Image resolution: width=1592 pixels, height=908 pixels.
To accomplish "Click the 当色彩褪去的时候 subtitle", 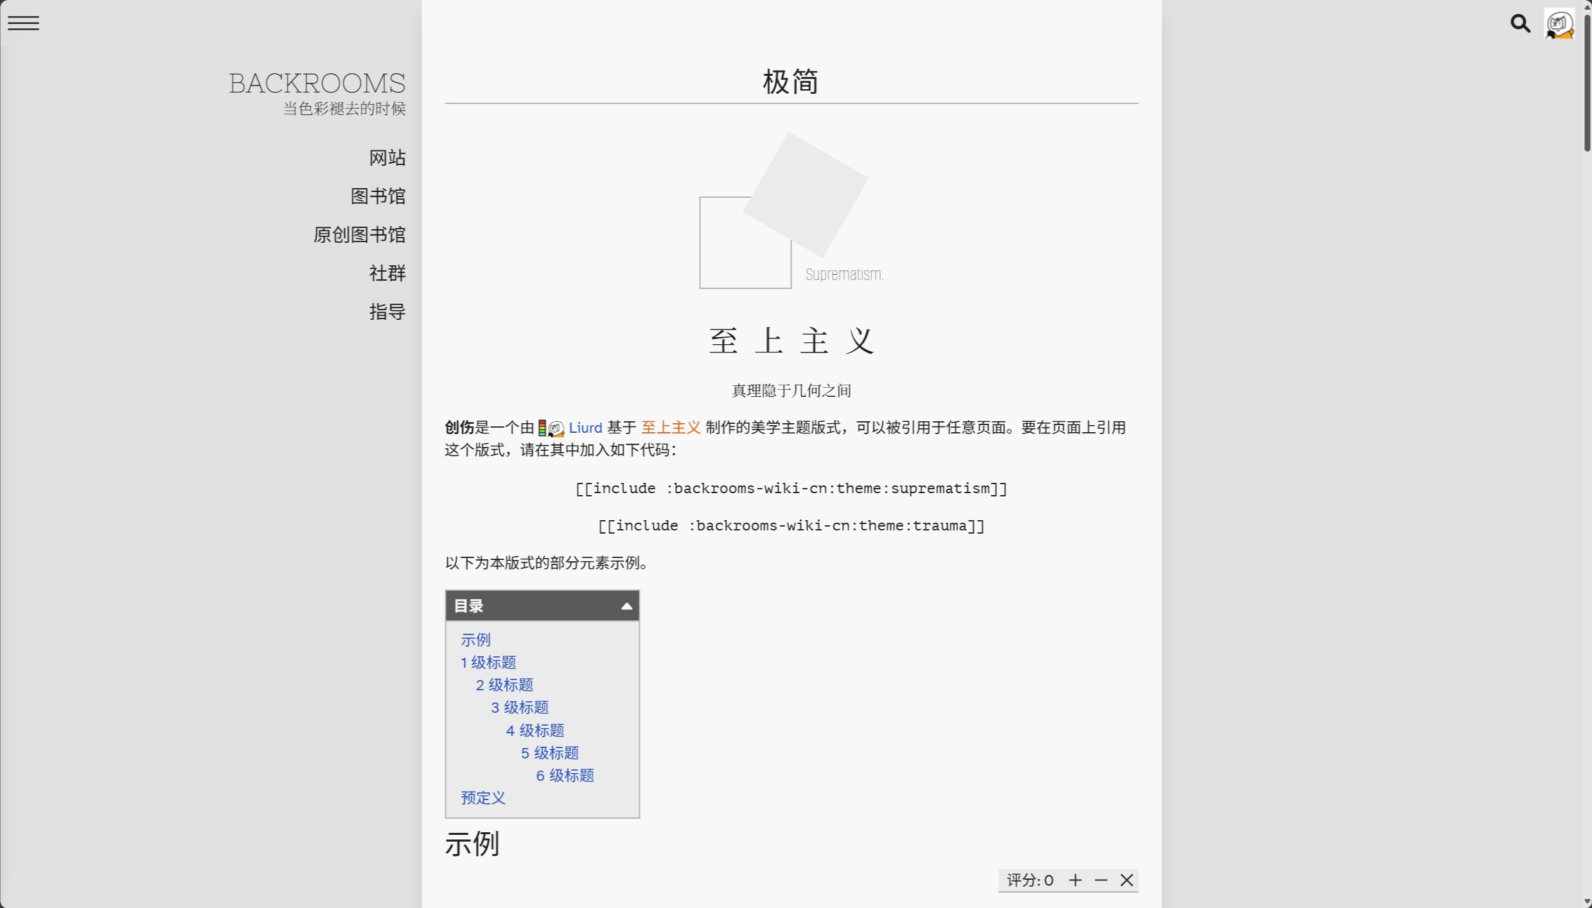I will (x=344, y=109).
